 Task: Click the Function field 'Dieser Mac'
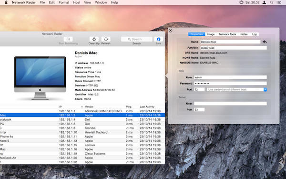pos(234,48)
